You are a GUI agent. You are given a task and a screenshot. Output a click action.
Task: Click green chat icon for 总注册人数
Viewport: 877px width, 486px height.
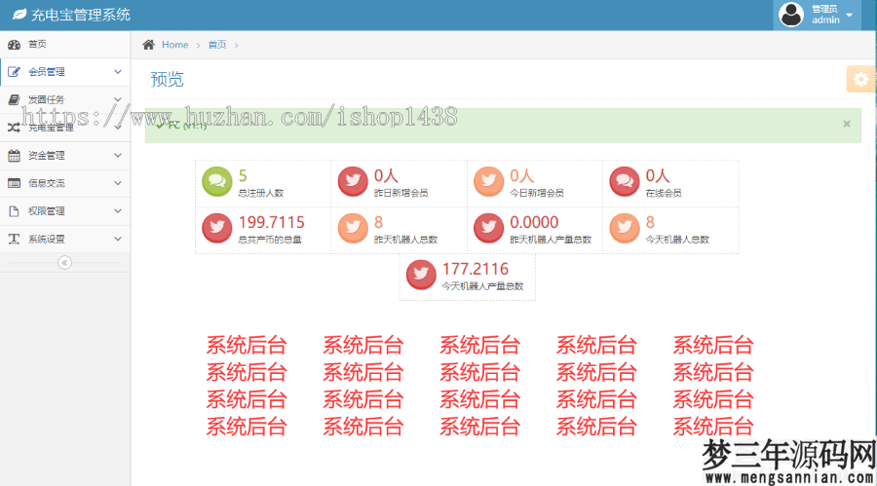[217, 181]
